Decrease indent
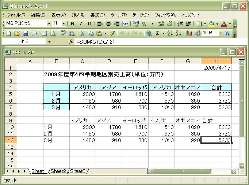Viewport: 249px width, 185px height. 180,24
